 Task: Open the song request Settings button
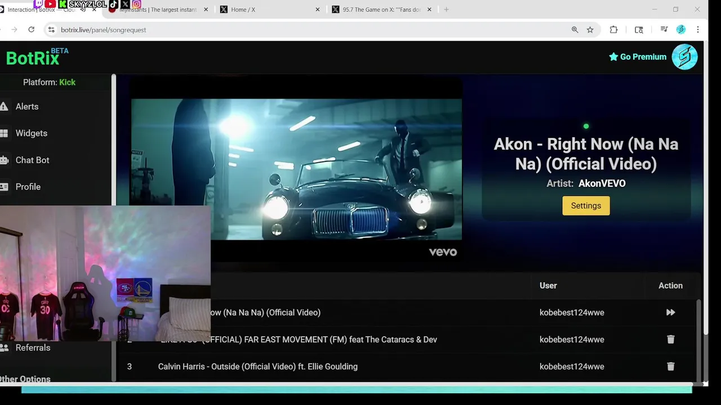(586, 205)
